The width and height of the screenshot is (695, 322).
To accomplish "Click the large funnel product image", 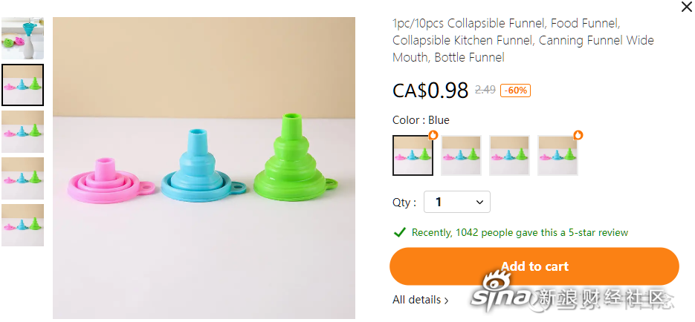I will point(204,168).
